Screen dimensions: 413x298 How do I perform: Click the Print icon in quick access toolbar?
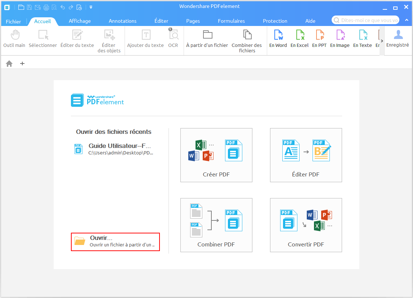(x=46, y=7)
